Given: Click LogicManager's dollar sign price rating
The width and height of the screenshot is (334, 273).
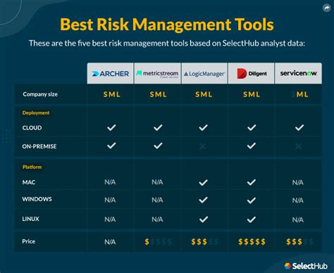Looking at the screenshot, I should [204, 242].
